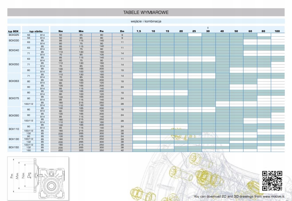Screen dimensions: 292x201
Task: Click the ratio 10 column header
Action: (153, 31)
